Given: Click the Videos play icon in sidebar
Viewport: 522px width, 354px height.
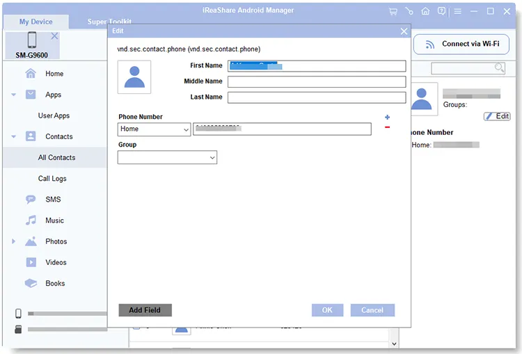Looking at the screenshot, I should (x=31, y=262).
